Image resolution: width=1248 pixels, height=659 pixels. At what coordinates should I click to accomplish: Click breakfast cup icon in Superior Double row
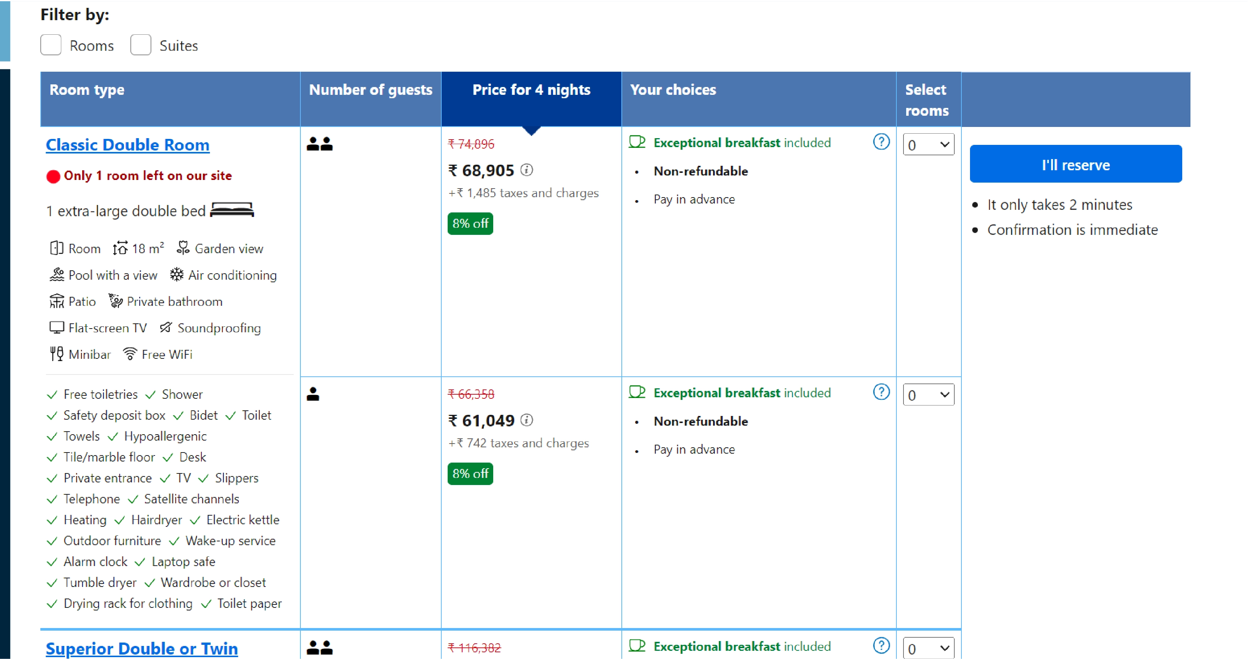[637, 646]
